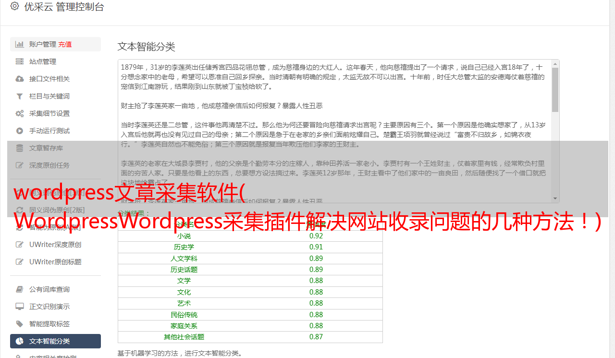Select the 其他社会话题 category cell
Image resolution: width=615 pixels, height=358 pixels.
pyautogui.click(x=184, y=337)
